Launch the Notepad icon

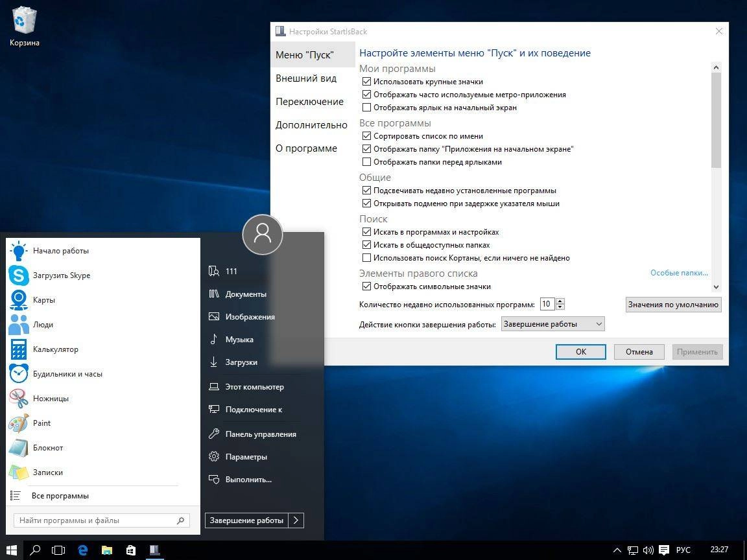pos(19,448)
